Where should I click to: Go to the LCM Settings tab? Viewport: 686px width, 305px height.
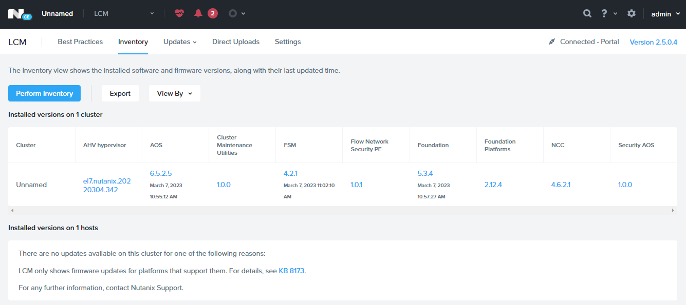tap(288, 42)
